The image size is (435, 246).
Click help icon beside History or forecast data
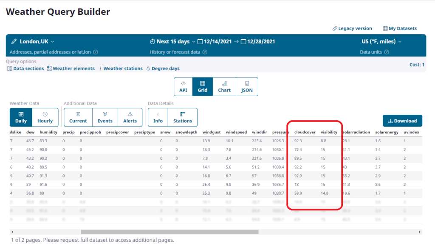tap(205, 52)
